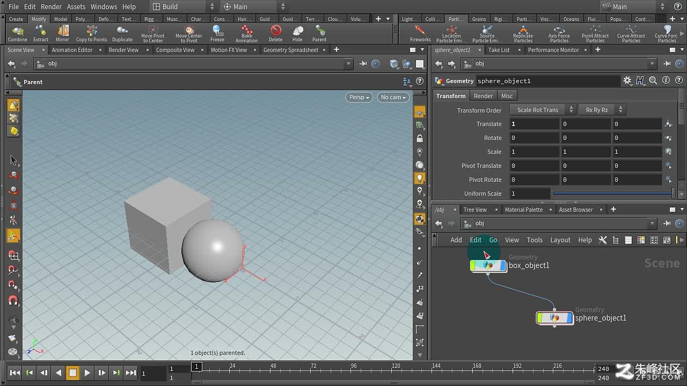687x386 pixels.
Task: Open the No cam camera dropdown
Action: click(393, 97)
